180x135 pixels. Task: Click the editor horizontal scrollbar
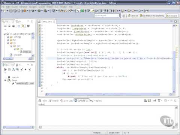(104, 94)
